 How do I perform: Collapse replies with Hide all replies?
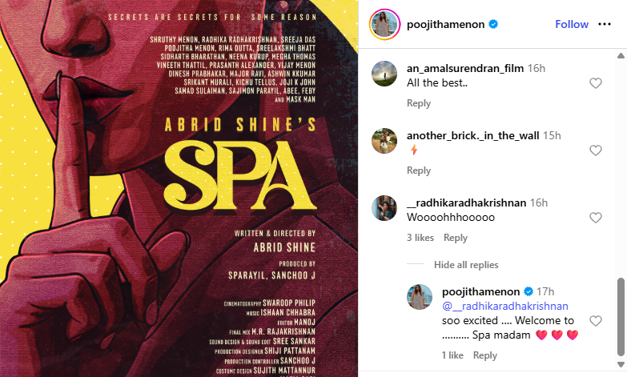tap(466, 265)
